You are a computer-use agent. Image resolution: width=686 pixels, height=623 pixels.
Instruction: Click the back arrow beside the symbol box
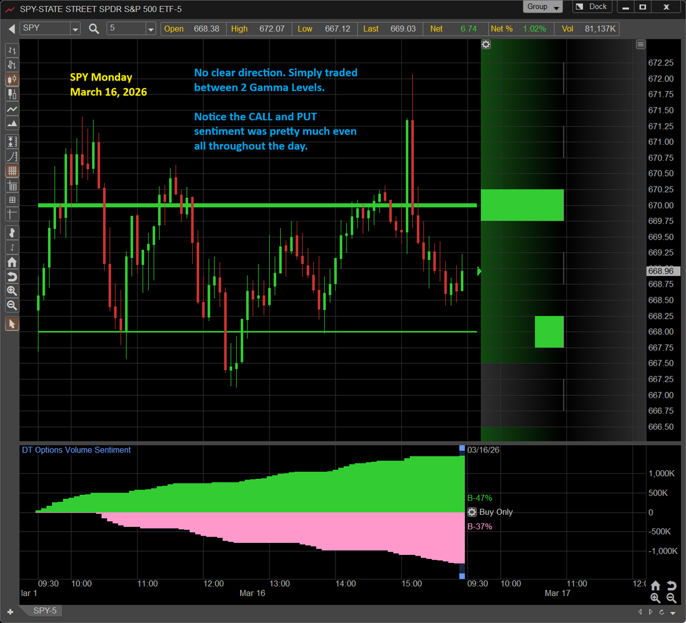11,29
